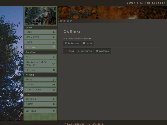
Task: Click the pencil icon beside Art
Action: click(x=54, y=57)
